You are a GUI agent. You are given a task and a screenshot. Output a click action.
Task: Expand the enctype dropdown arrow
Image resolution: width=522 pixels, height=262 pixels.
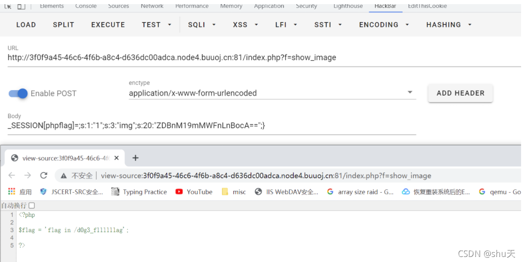click(x=410, y=92)
